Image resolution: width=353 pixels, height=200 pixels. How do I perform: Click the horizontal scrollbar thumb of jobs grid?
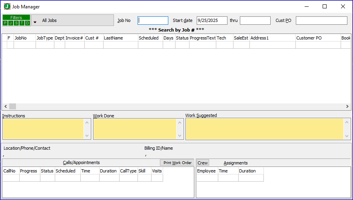13,106
